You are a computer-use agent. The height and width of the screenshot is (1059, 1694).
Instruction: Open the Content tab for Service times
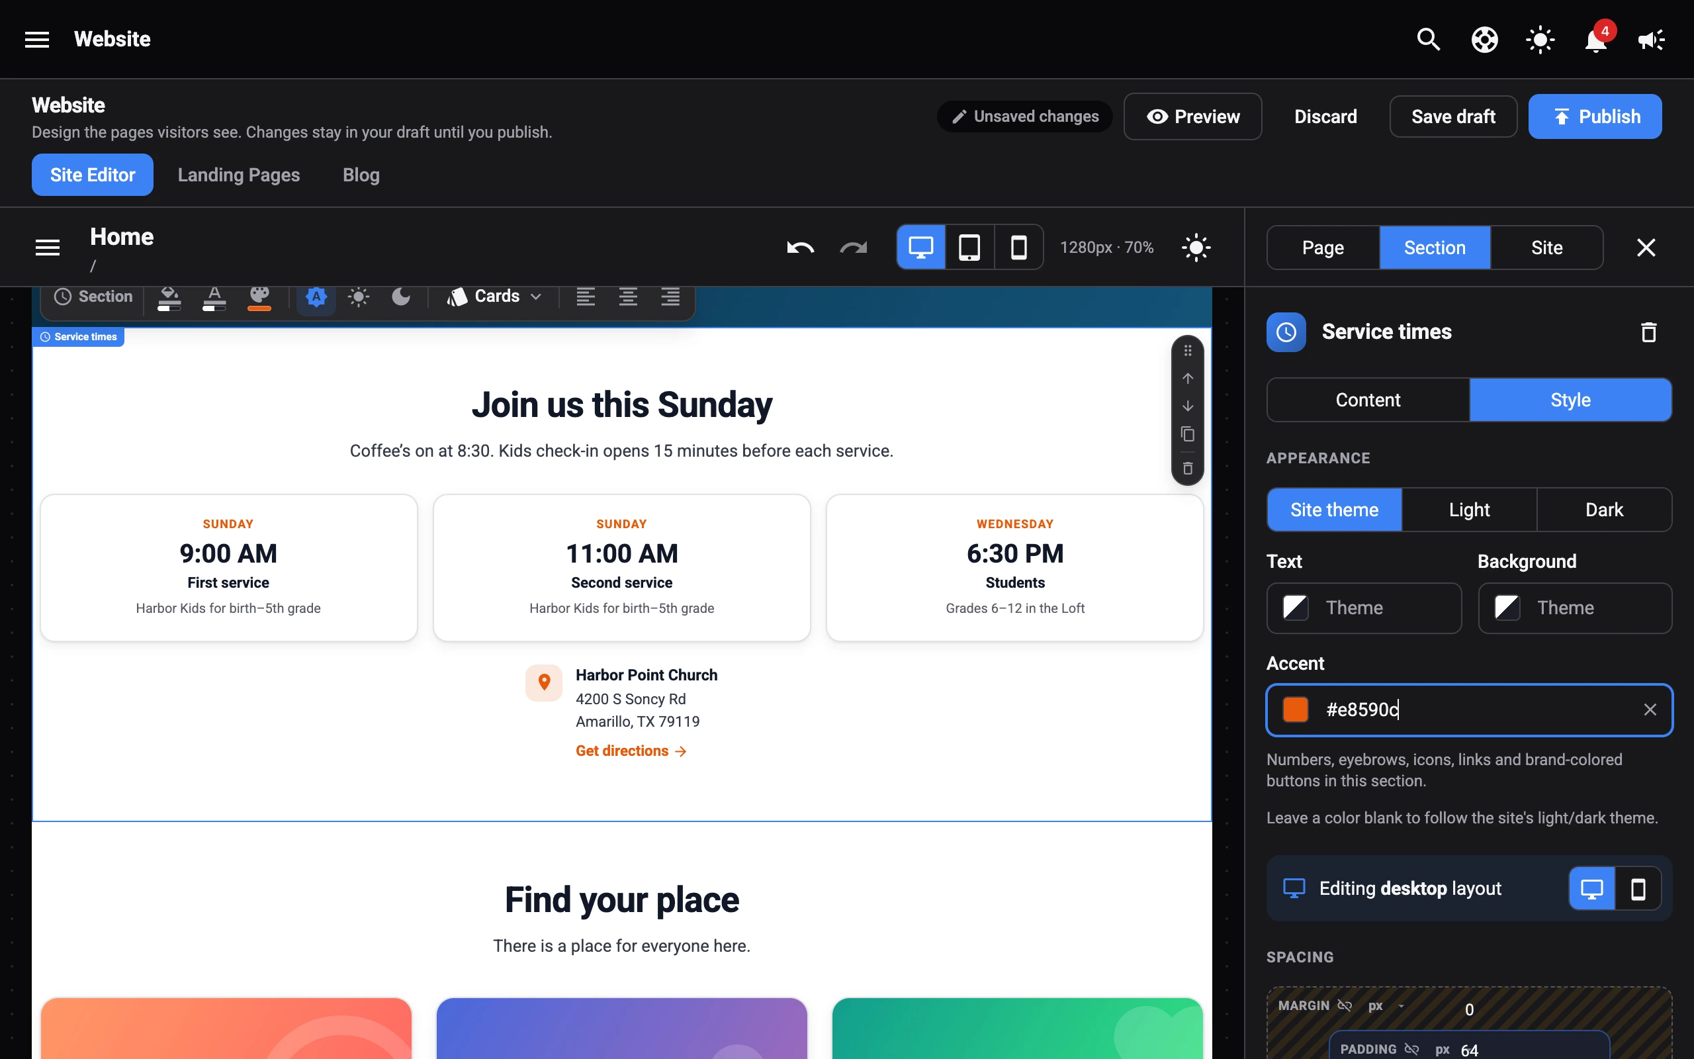[1368, 400]
